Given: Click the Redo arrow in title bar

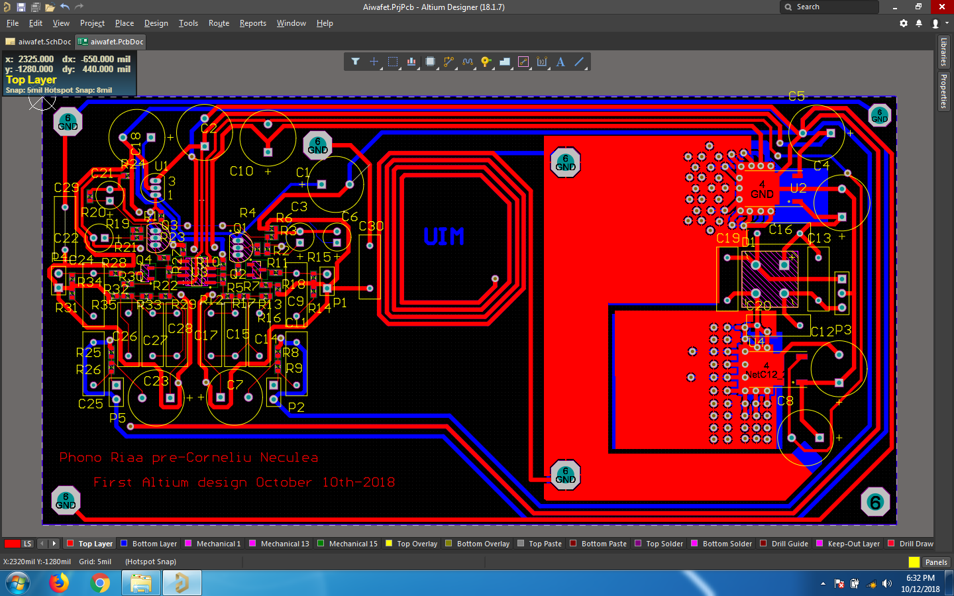Looking at the screenshot, I should coord(79,7).
